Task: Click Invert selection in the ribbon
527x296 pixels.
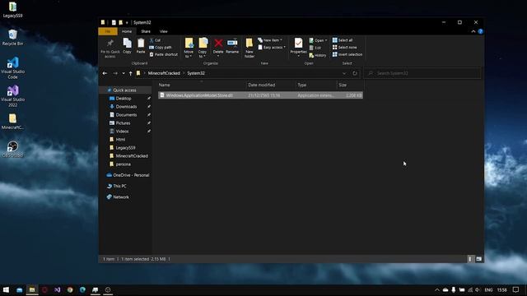Action: [x=347, y=54]
